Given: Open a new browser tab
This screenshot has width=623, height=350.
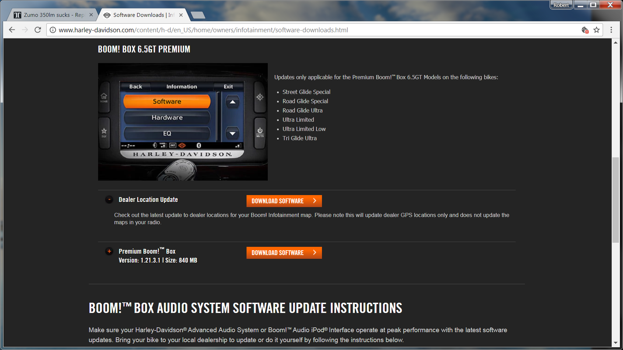Looking at the screenshot, I should pos(198,15).
